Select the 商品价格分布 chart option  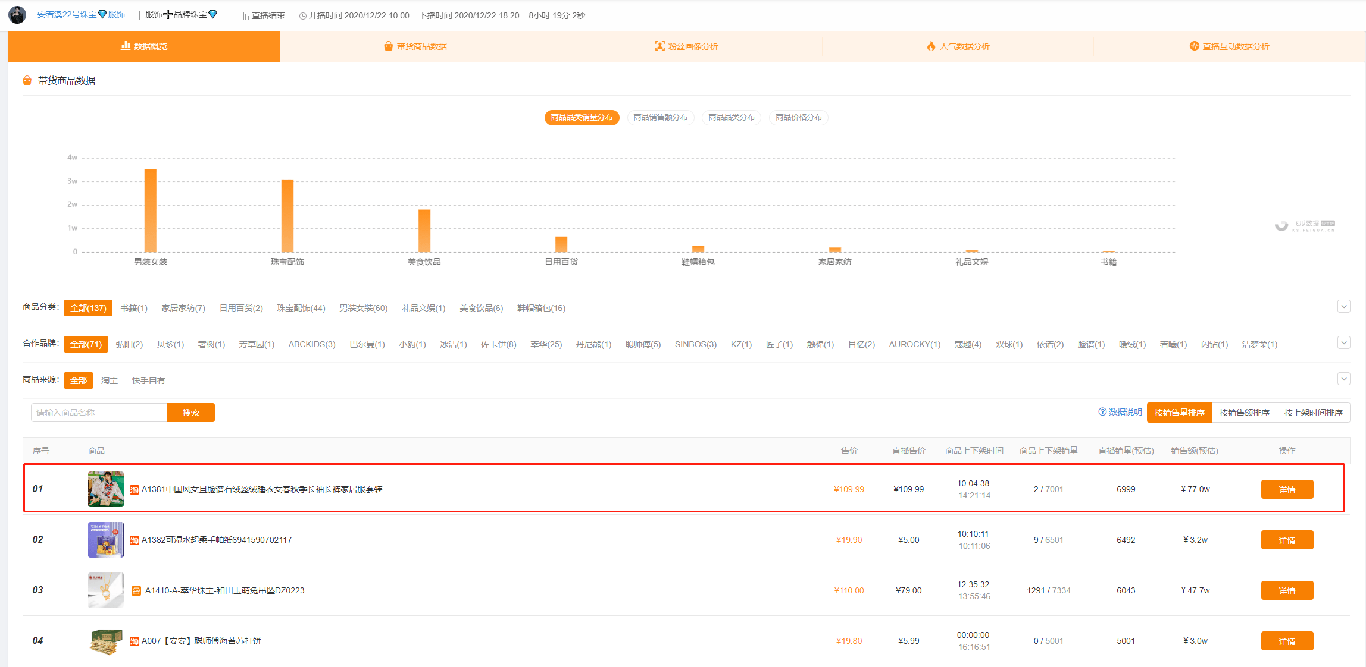point(798,118)
